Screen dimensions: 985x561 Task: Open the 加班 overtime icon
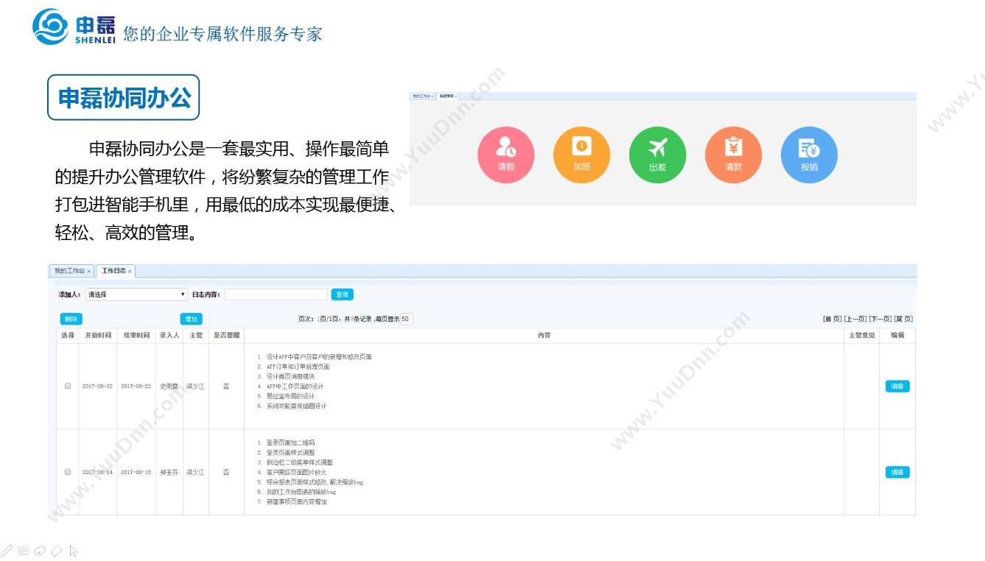582,155
